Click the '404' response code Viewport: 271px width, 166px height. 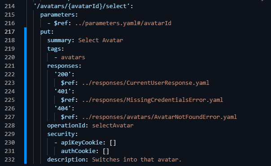point(62,109)
